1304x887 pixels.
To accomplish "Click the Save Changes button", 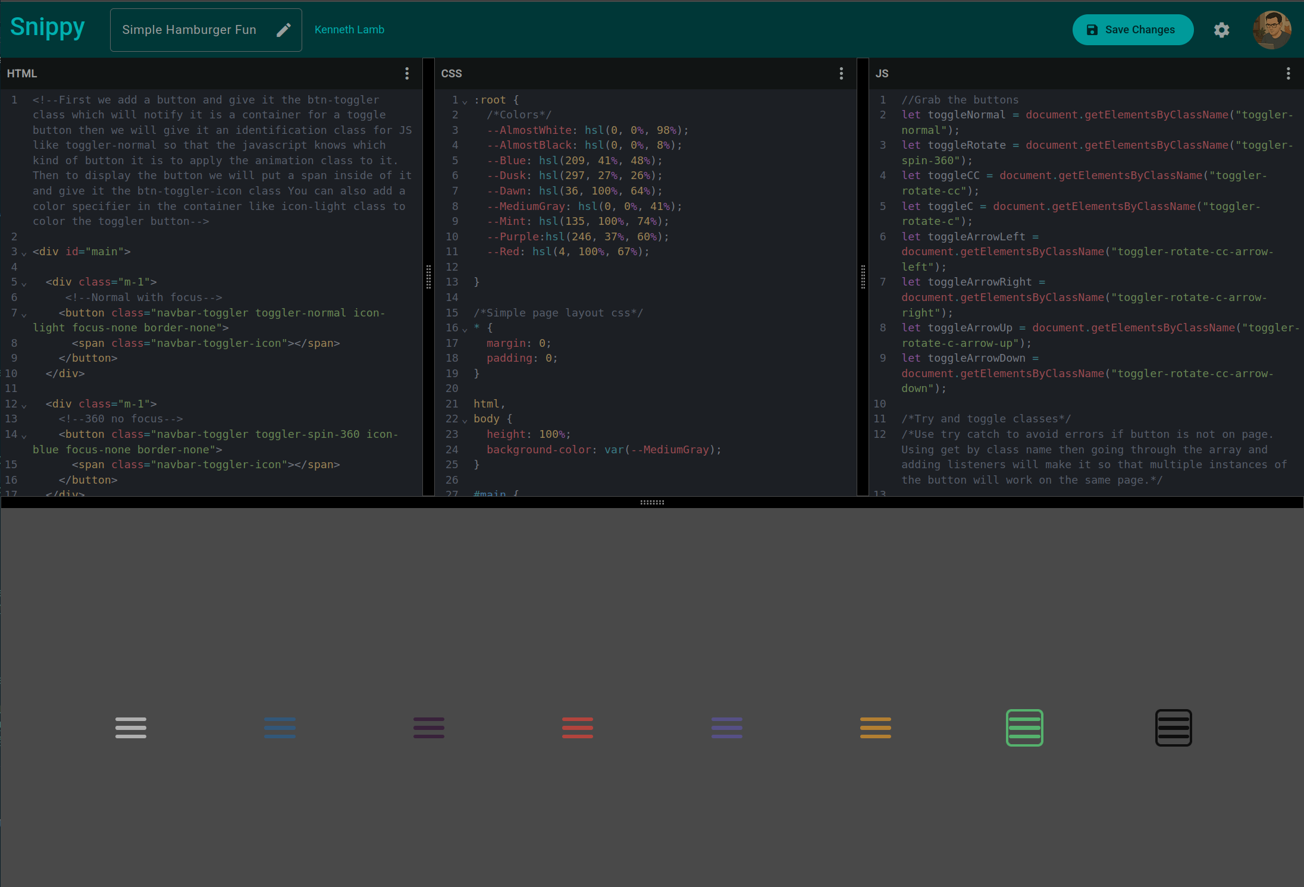I will tap(1133, 30).
